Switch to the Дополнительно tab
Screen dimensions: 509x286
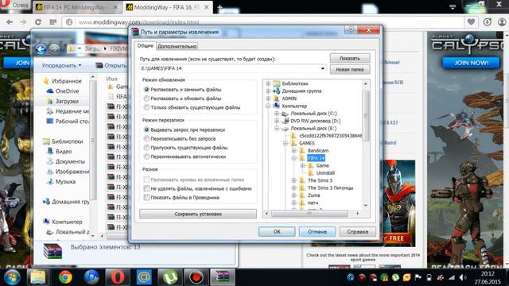click(177, 46)
